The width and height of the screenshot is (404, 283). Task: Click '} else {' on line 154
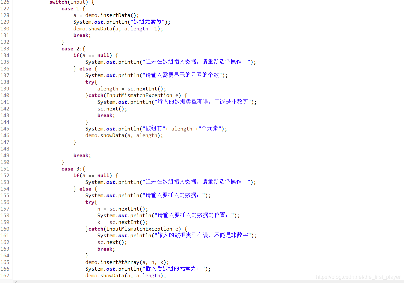coord(85,189)
